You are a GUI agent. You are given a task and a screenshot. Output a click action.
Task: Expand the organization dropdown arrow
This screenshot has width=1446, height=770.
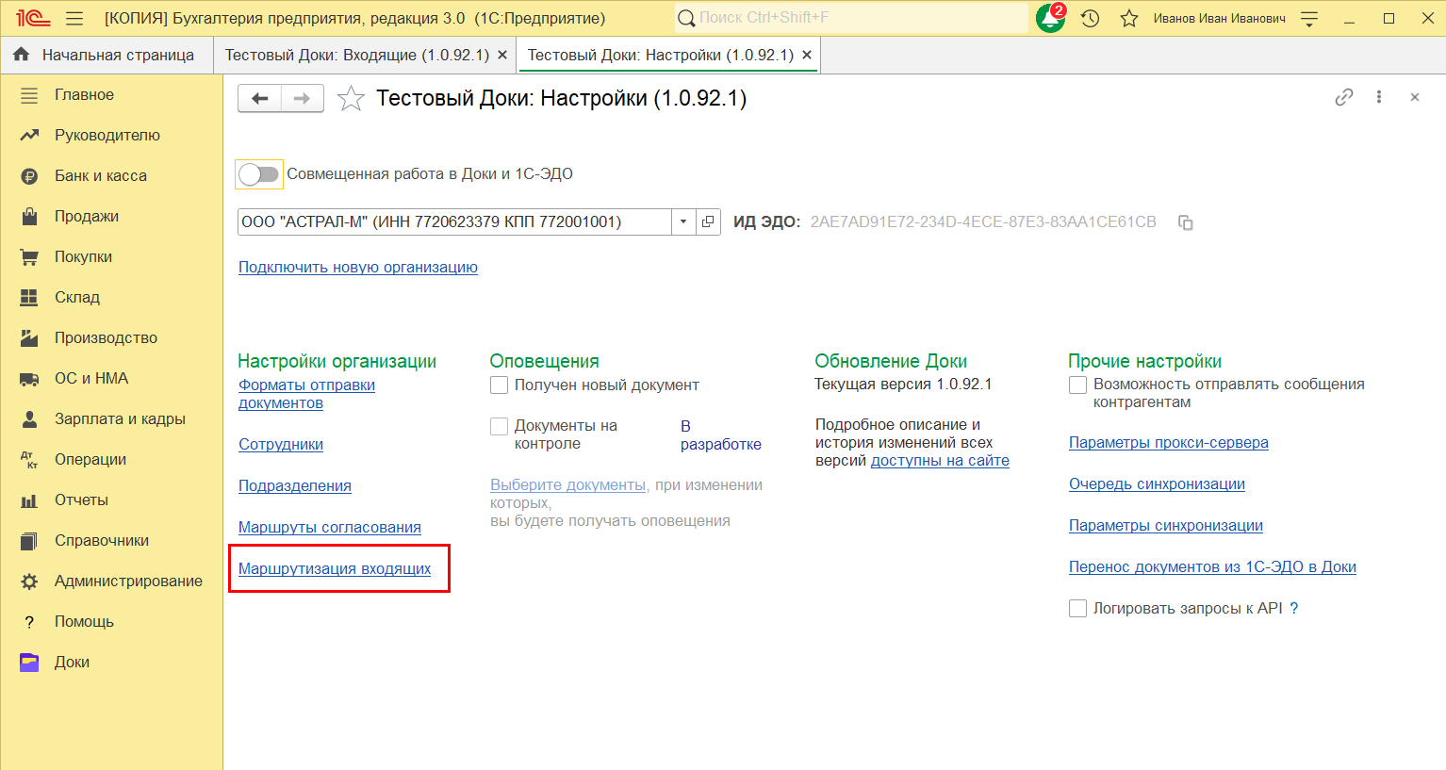pos(683,221)
